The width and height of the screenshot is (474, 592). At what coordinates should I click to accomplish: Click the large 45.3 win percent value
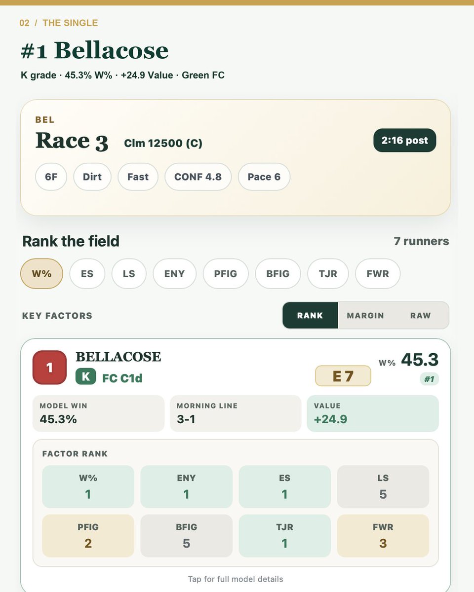tap(420, 359)
